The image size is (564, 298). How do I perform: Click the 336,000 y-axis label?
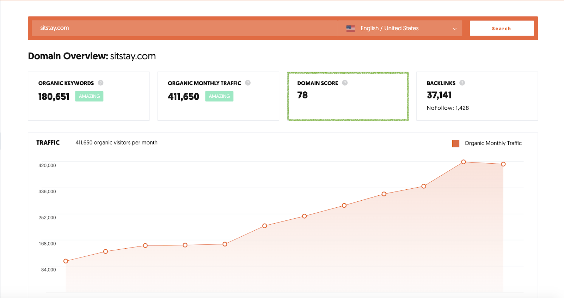click(47, 191)
